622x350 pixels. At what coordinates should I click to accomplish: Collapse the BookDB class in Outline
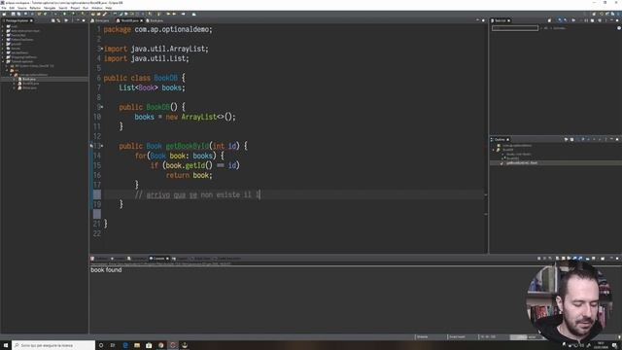click(x=493, y=150)
